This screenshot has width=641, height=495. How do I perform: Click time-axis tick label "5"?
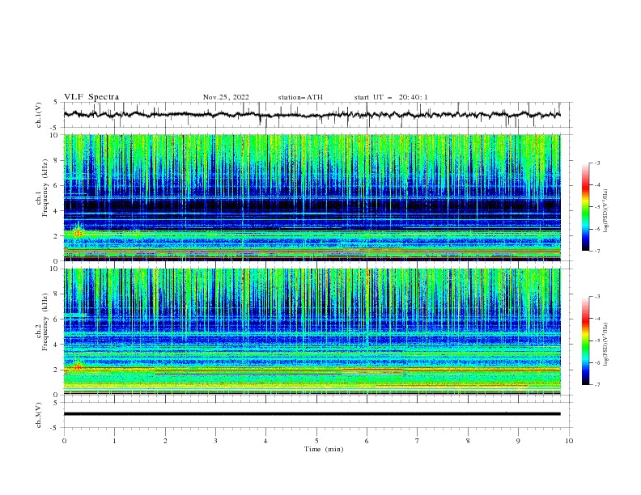(316, 441)
